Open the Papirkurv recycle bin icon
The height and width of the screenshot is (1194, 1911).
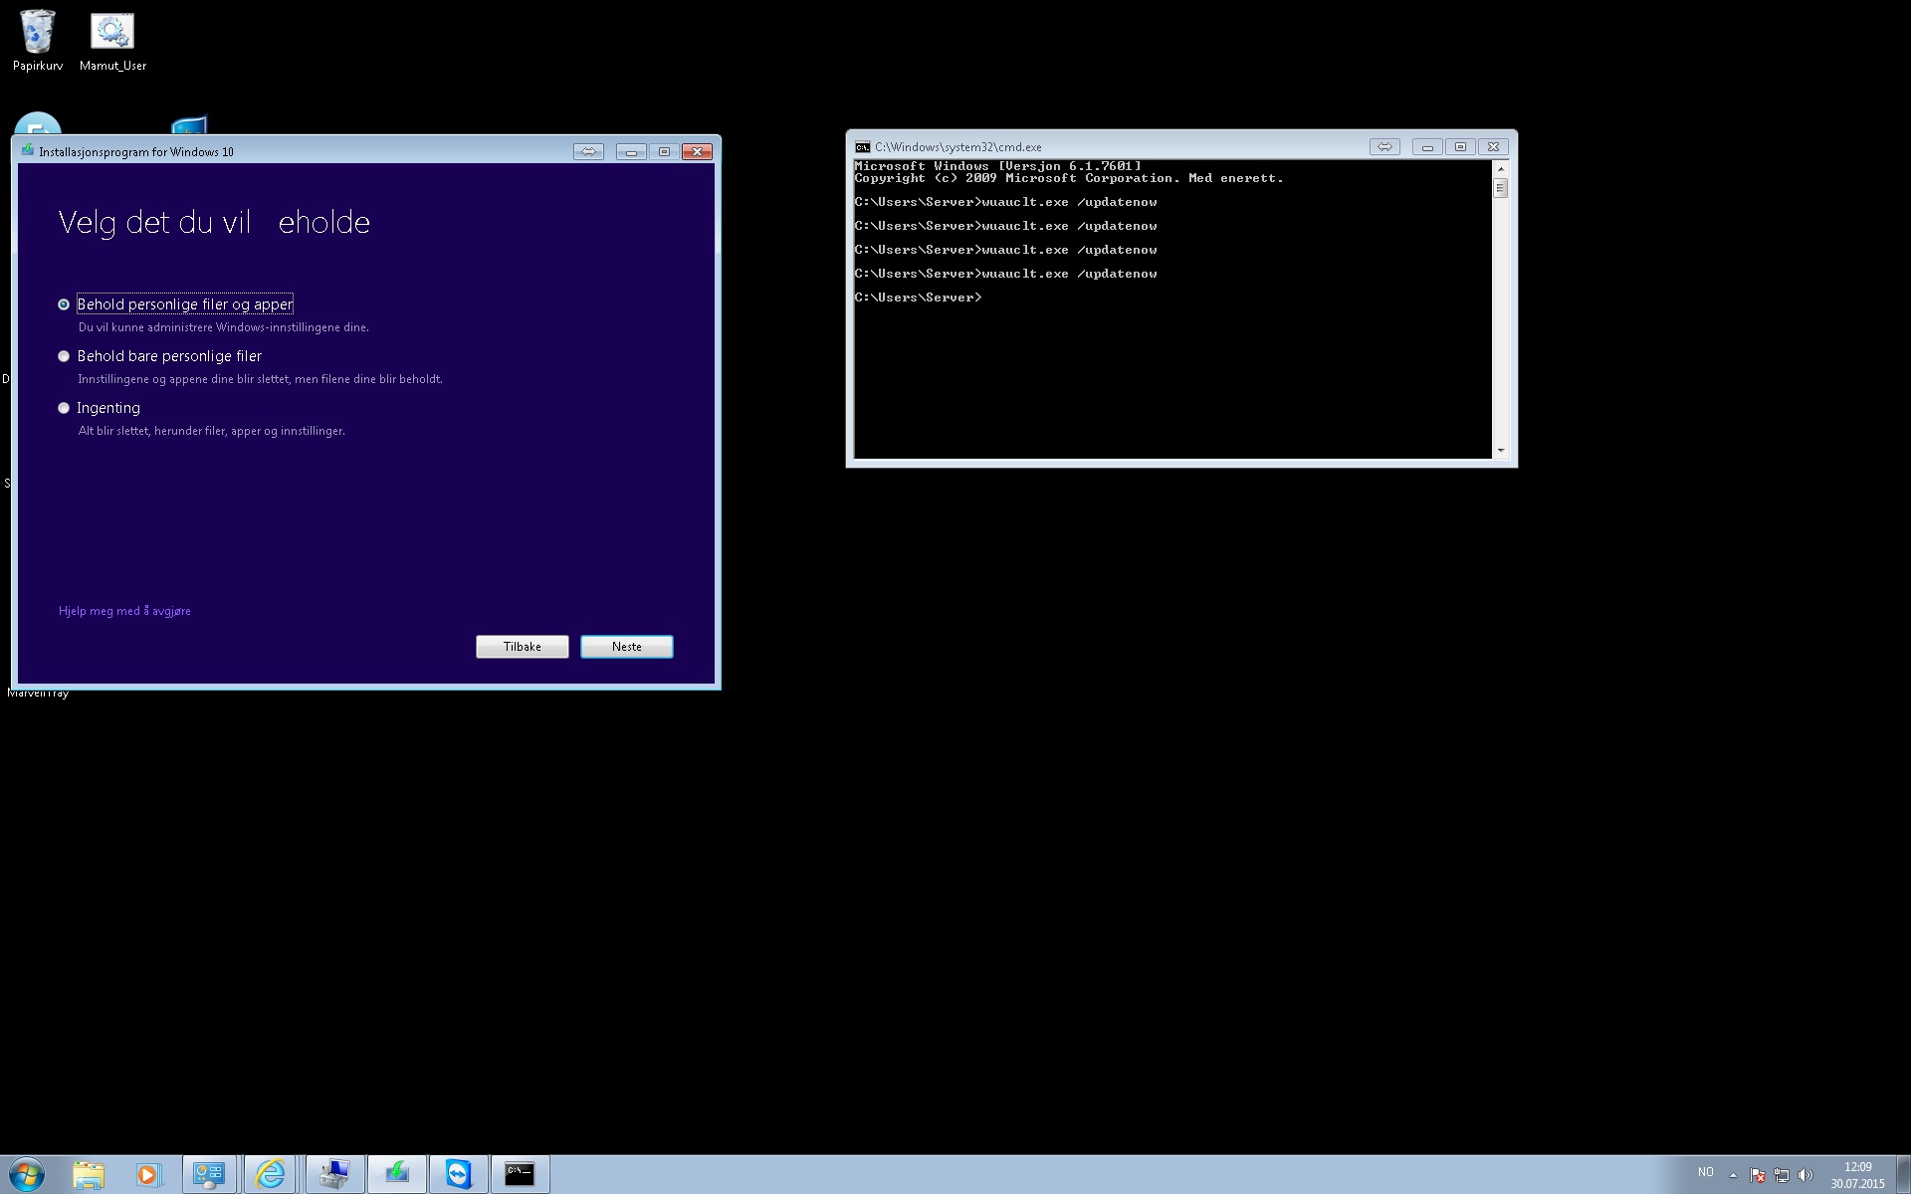click(x=38, y=40)
